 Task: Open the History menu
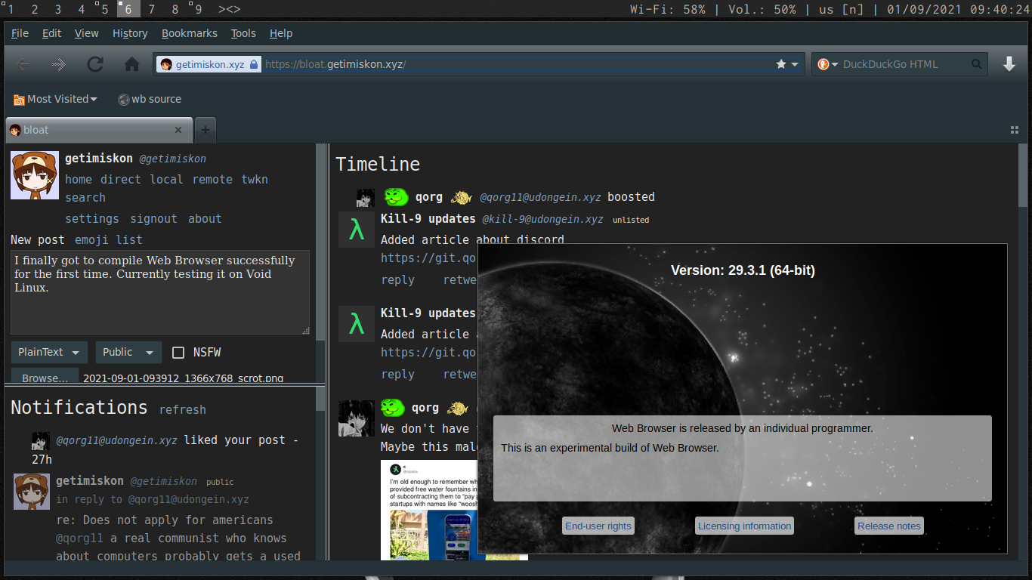coord(130,33)
